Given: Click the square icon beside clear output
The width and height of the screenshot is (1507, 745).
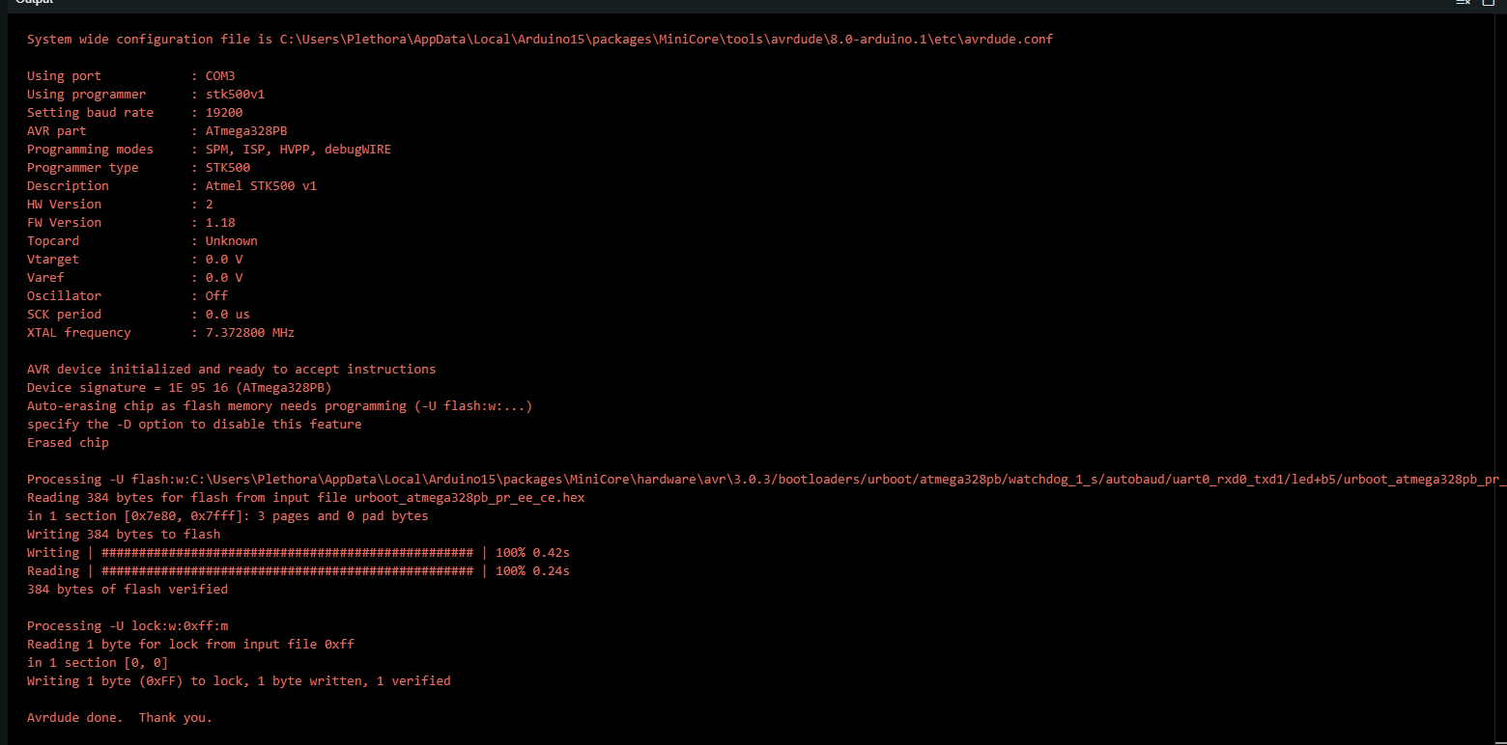Looking at the screenshot, I should [1489, 3].
